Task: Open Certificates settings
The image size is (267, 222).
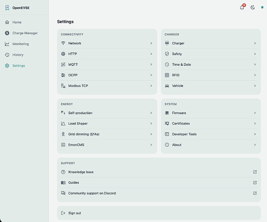Action: (x=211, y=123)
